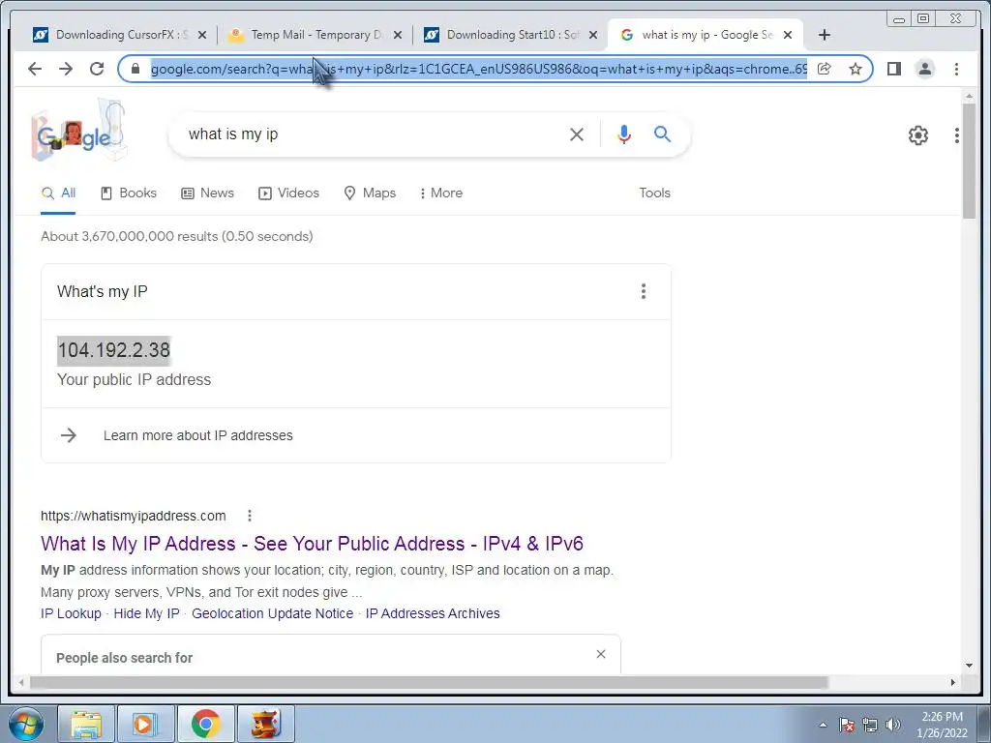Open search Tools options
The height and width of the screenshot is (743, 991).
(x=654, y=193)
